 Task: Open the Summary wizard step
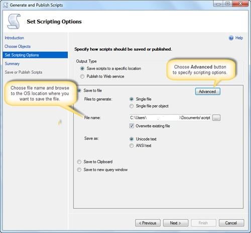coord(12,64)
